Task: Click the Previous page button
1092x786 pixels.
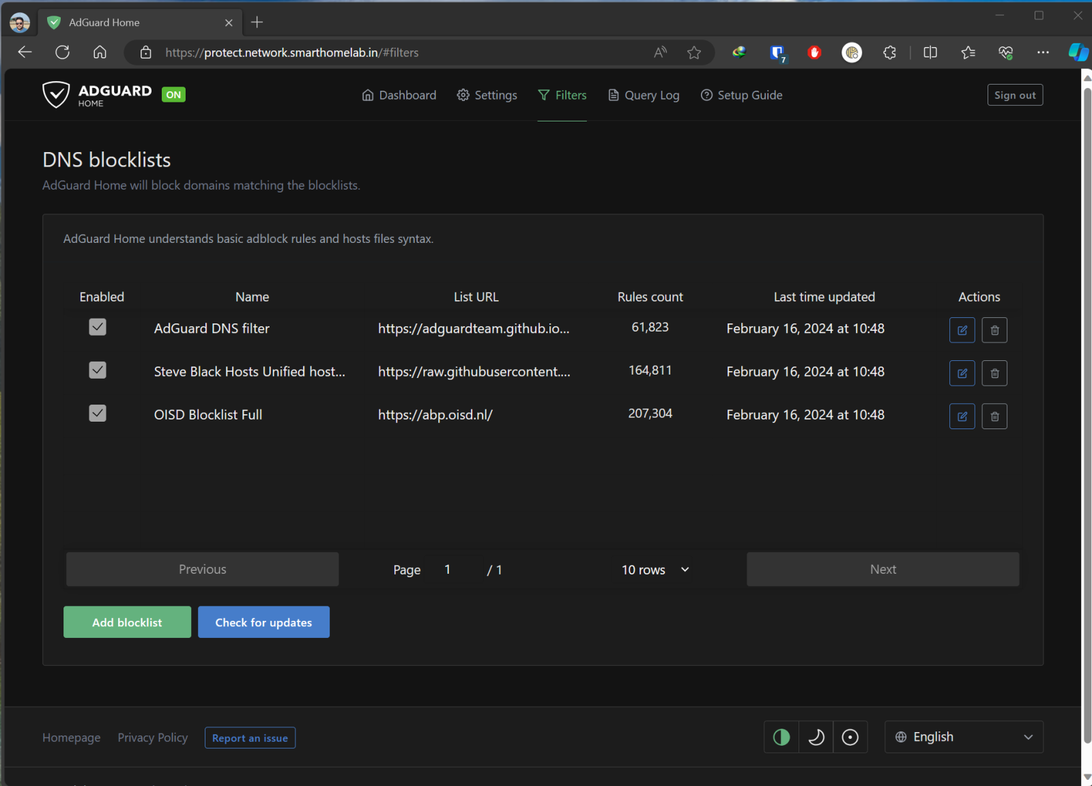Action: (x=203, y=569)
